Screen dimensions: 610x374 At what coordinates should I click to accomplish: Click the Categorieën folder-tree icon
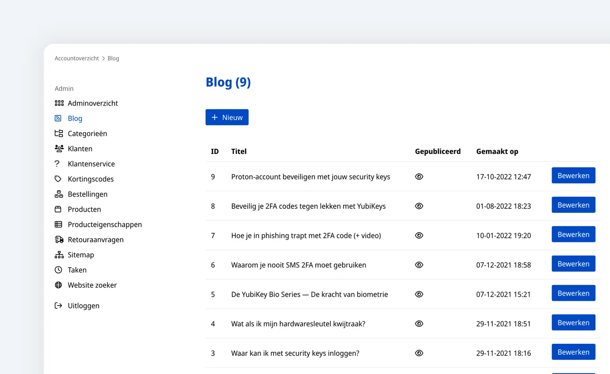click(x=59, y=134)
